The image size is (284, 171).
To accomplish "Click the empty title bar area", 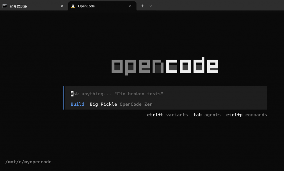I will [216, 6].
